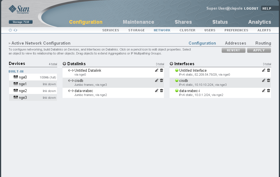Screen dimensions: 280x177
Task: Open the Shares main tab
Action: click(183, 22)
